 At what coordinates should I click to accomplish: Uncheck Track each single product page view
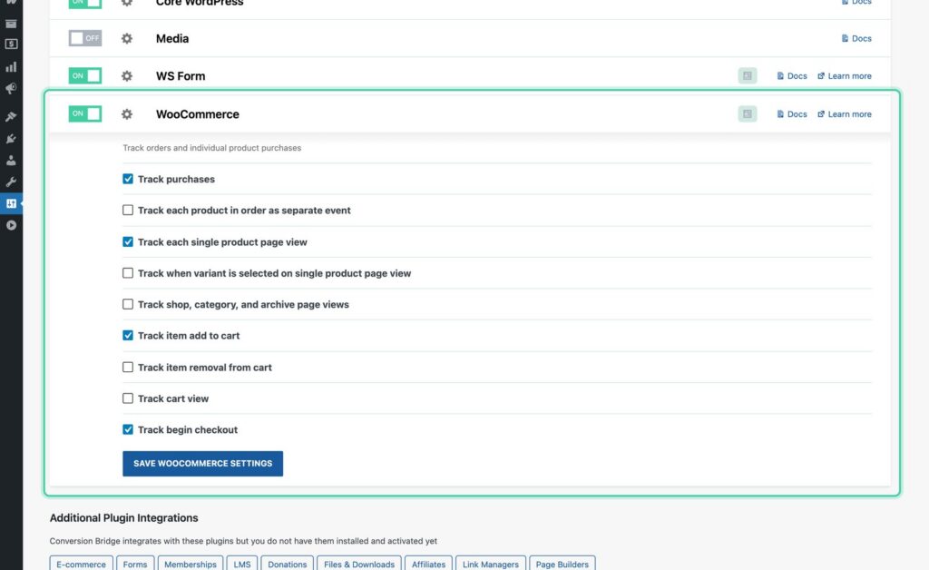coord(127,241)
